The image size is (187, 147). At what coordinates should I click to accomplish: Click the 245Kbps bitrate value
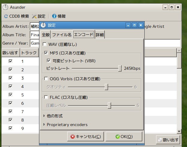pos(132,68)
